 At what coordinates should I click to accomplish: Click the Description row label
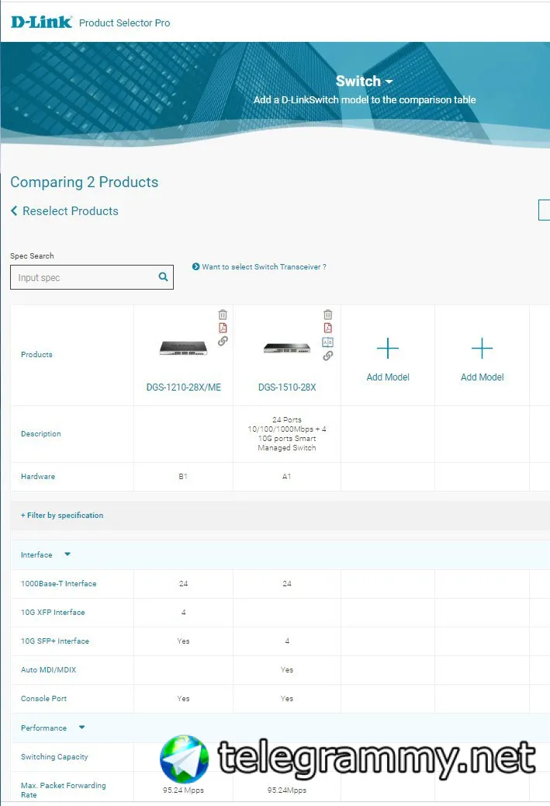(41, 434)
